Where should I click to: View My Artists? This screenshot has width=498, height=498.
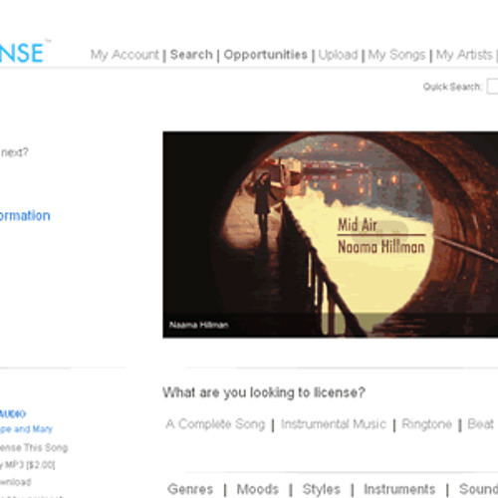point(464,55)
